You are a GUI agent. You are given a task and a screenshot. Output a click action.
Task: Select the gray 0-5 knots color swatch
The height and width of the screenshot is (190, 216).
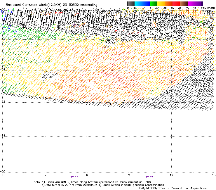coord(131,4)
